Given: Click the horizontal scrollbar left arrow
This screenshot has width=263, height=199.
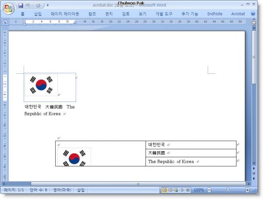Looking at the screenshot, I should coord(4,184).
